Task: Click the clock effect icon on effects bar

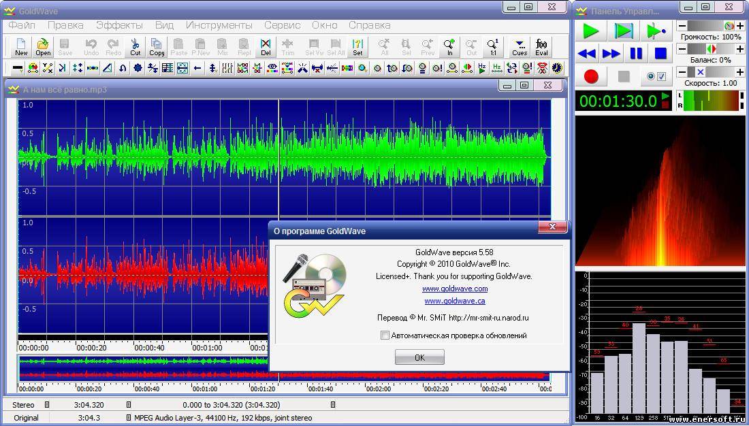Action: (557, 68)
